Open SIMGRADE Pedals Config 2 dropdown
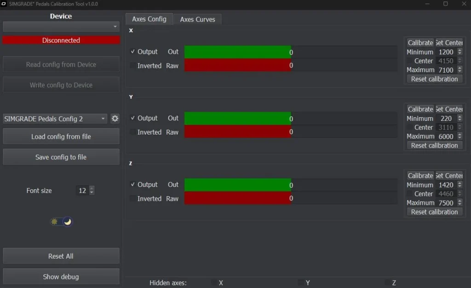 pyautogui.click(x=55, y=119)
